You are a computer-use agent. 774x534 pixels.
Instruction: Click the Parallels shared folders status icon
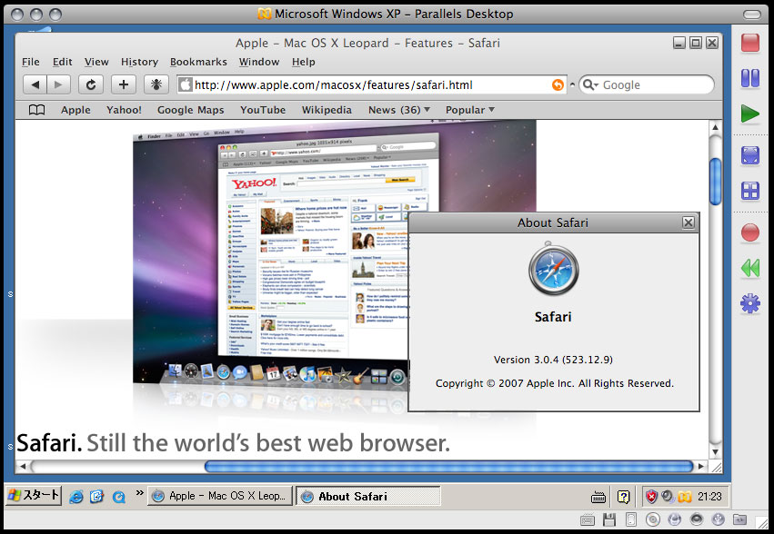coord(740,519)
